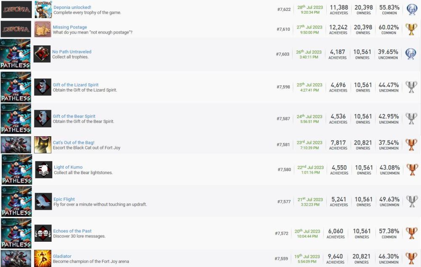Click The Pathless thumbnail beside No Path Untraveled
Image resolution: width=421 pixels, height=267 pixels.
click(16, 54)
